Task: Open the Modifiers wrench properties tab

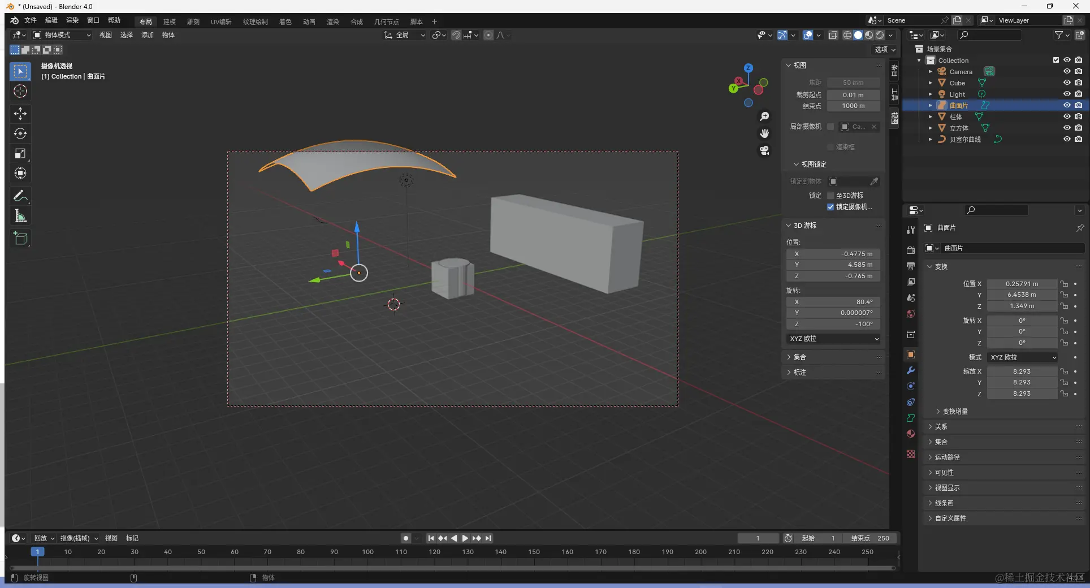Action: 910,370
